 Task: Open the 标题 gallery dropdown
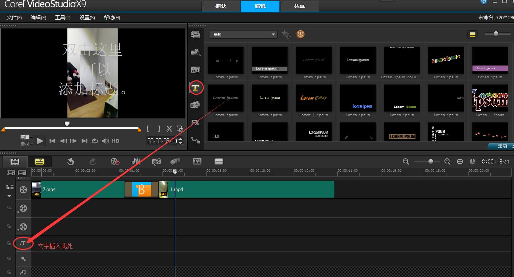click(x=243, y=35)
